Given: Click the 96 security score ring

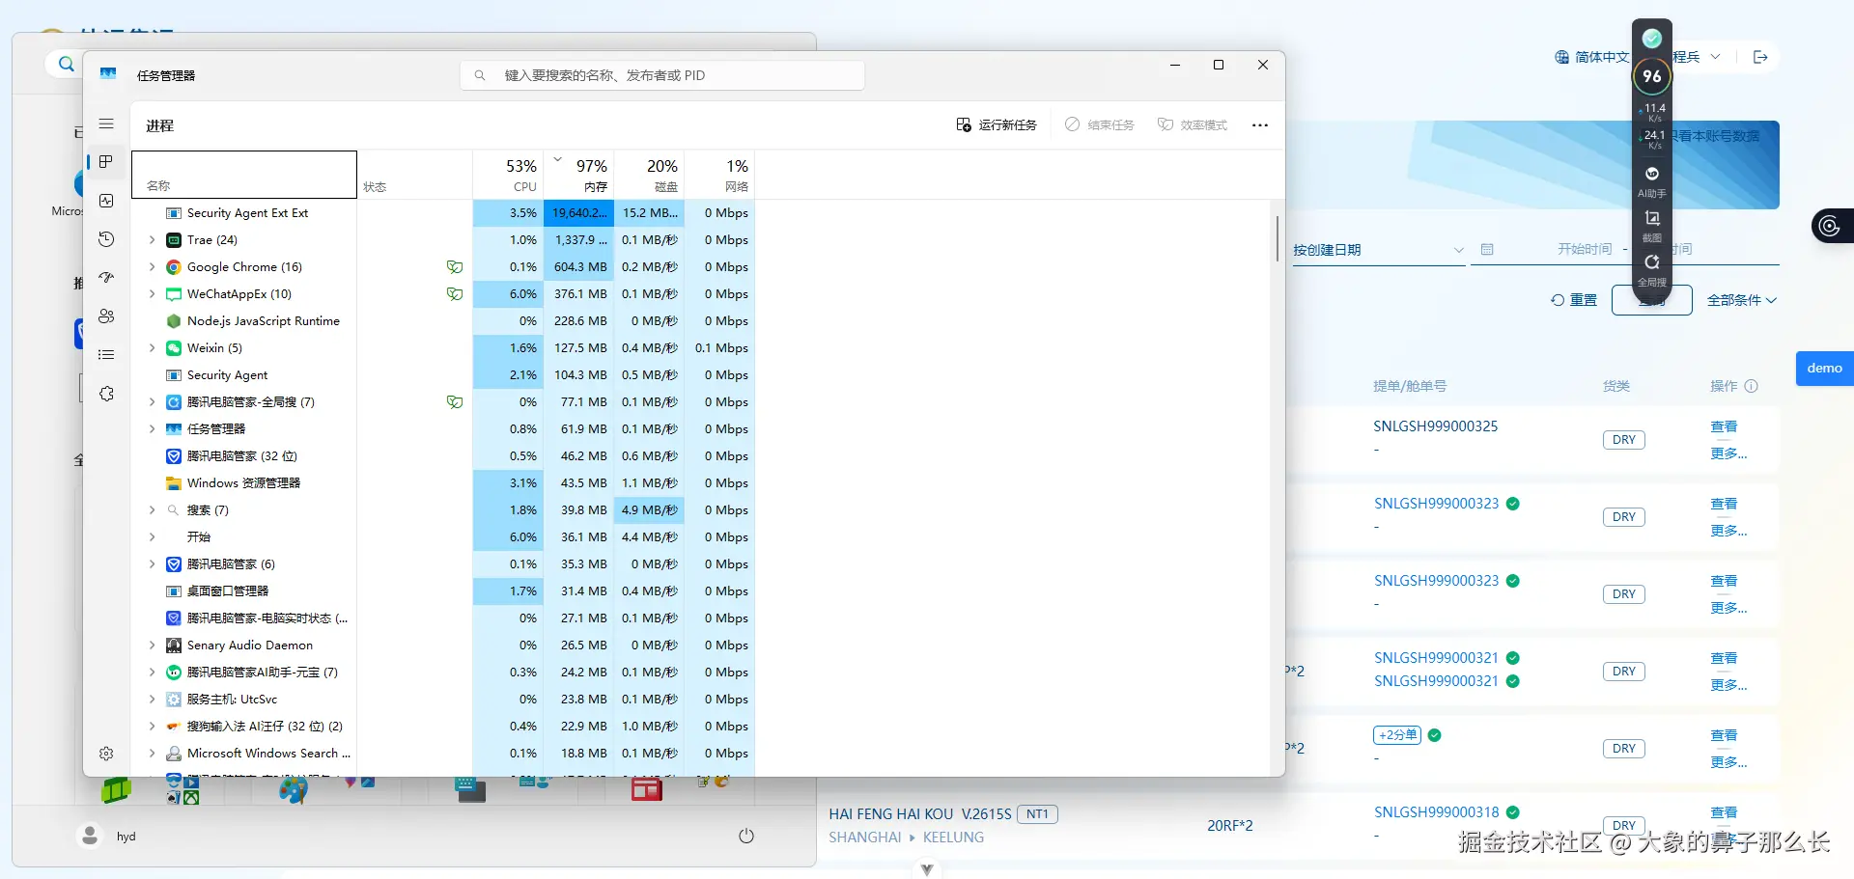Looking at the screenshot, I should click(1651, 75).
